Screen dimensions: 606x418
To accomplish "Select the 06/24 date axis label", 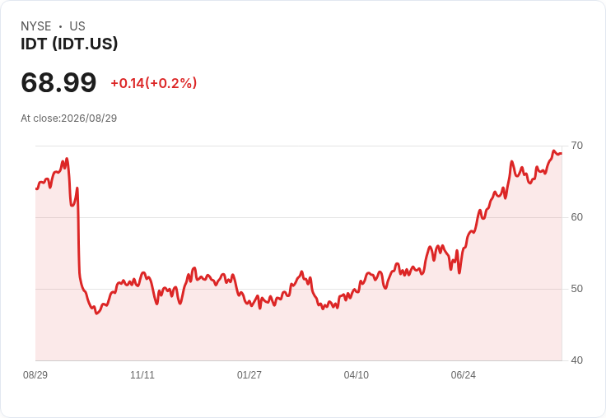I will [464, 374].
